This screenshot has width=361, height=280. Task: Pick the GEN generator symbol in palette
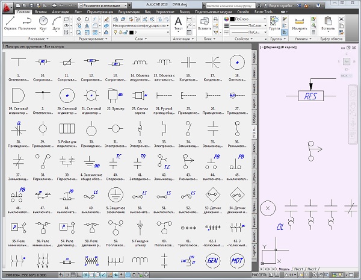(212, 262)
